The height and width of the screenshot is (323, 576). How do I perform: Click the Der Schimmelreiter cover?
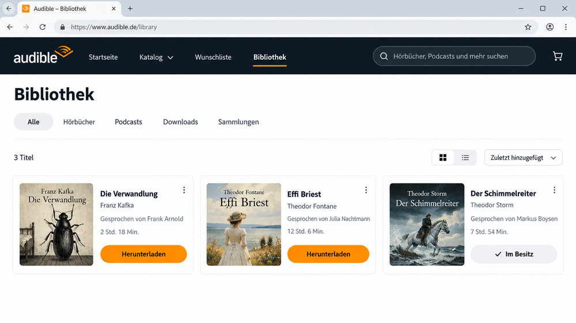[x=427, y=224]
